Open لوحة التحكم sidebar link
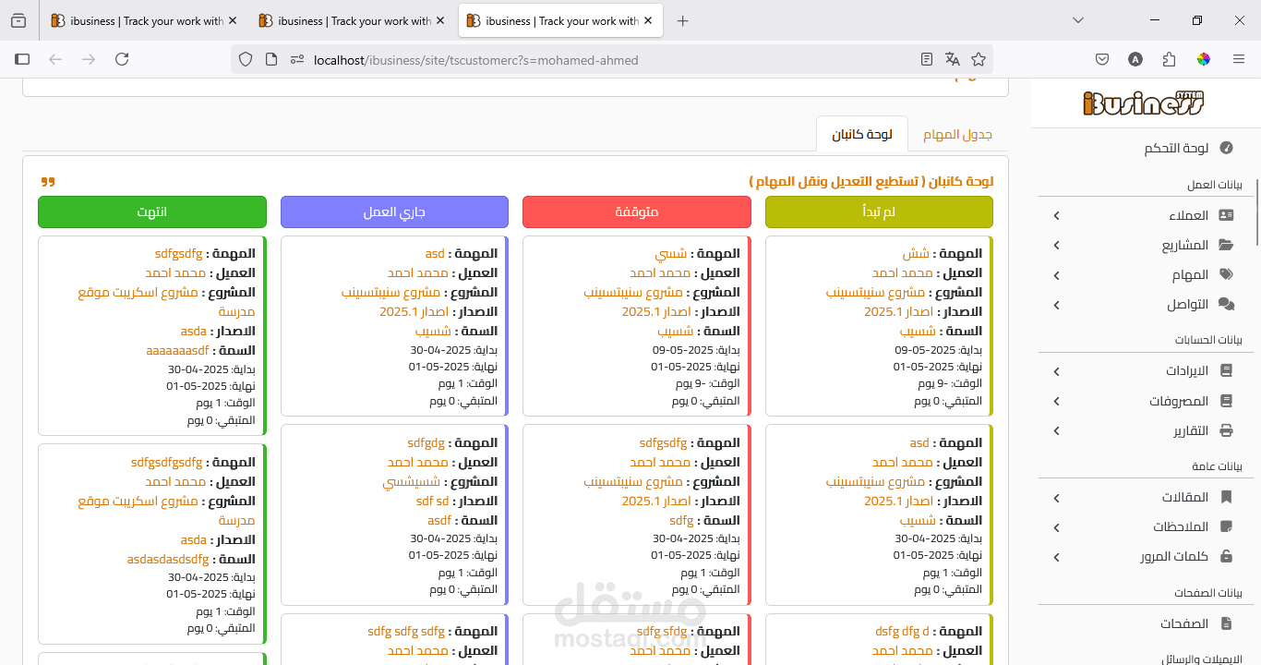This screenshot has height=665, width=1261. (1176, 148)
